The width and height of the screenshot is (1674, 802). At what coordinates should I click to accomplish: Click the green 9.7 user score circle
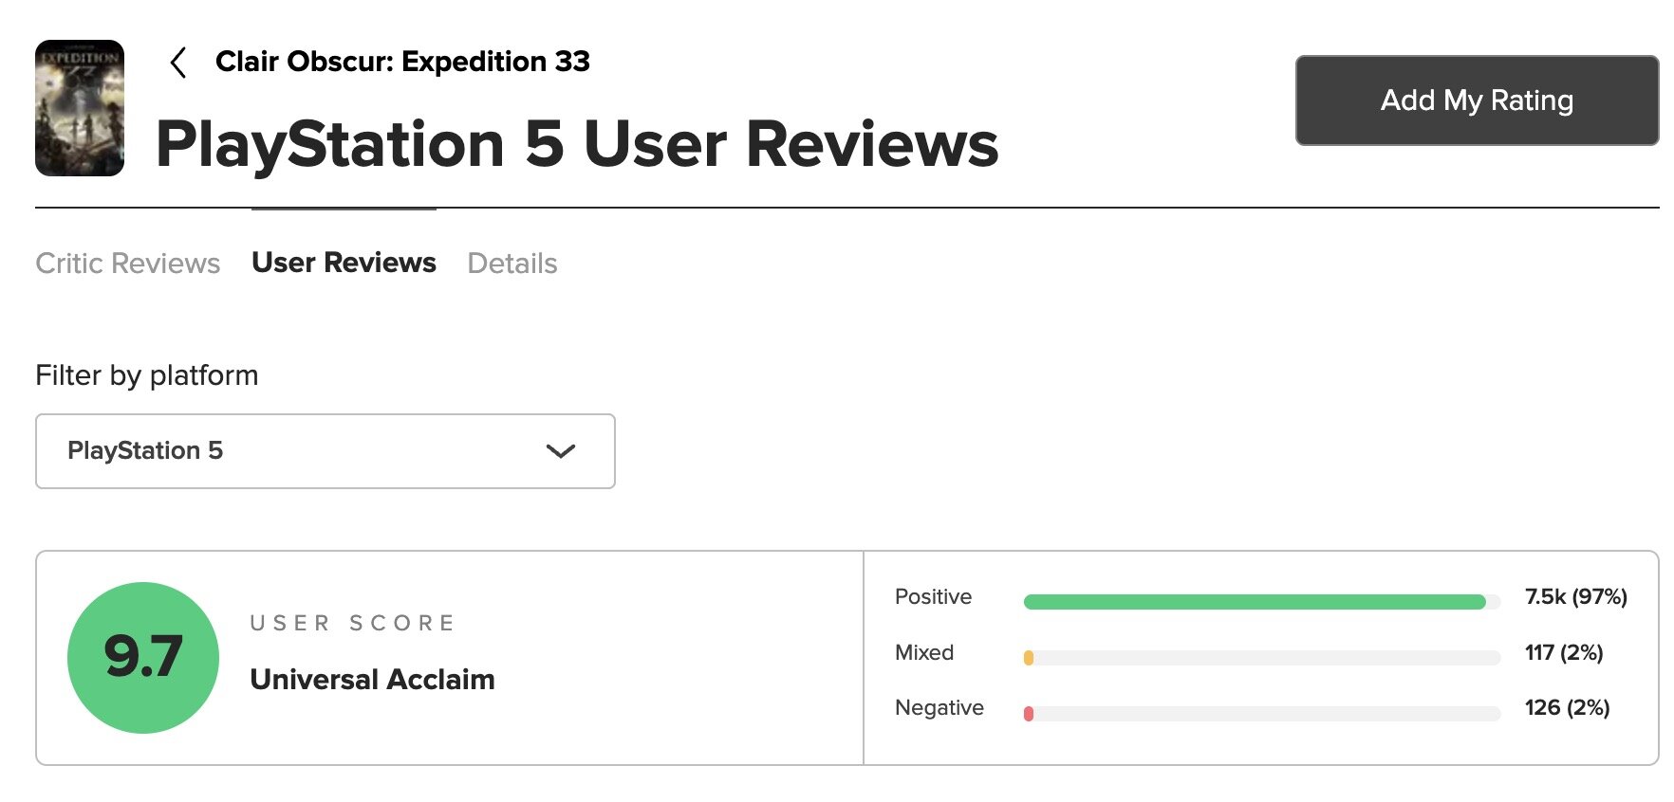pos(143,657)
